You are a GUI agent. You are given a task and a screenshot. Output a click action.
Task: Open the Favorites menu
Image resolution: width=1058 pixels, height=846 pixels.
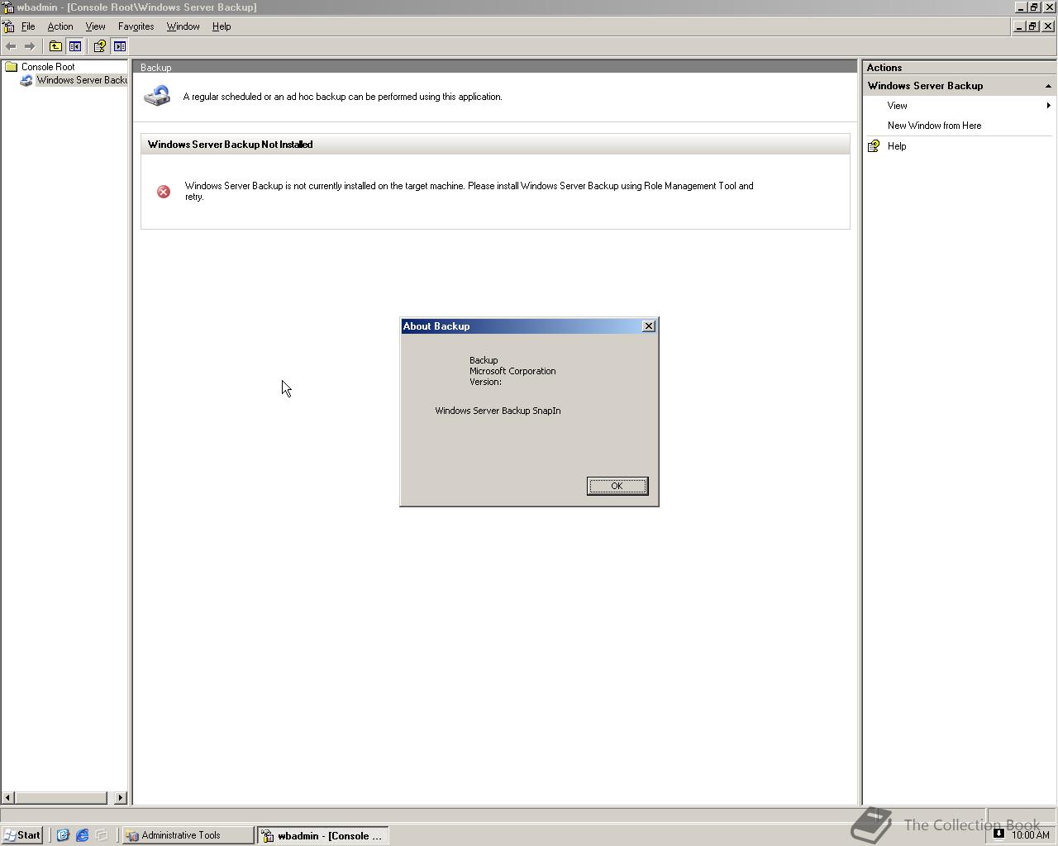point(136,26)
